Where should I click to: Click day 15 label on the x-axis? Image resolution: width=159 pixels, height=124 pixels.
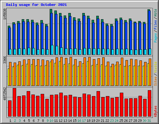[75, 121]
